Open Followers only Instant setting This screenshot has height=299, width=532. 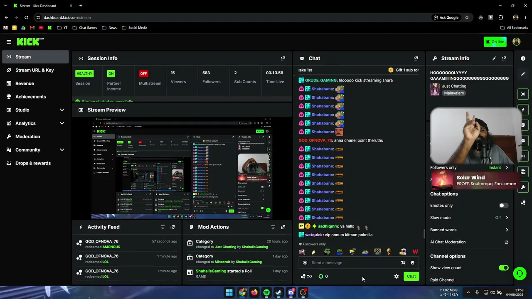469,168
